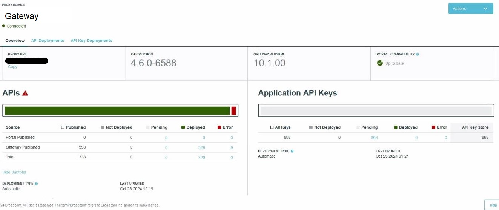Viewport: 499px width, 210px height.
Task: Click the gray Not Deployed legend square for APIs
Action: pos(103,127)
